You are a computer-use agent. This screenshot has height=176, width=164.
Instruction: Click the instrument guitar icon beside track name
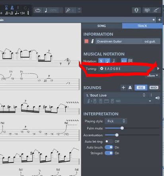[x=92, y=41]
